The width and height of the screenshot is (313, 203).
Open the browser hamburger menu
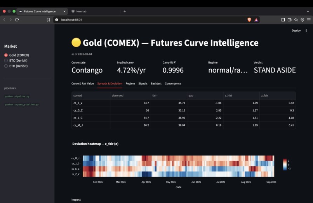point(309,20)
